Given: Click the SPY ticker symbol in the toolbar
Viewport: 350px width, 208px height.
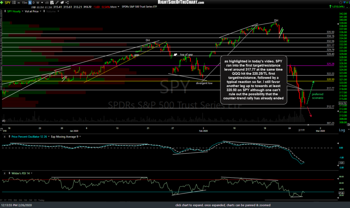Looking at the screenshot, I should click(7, 3).
